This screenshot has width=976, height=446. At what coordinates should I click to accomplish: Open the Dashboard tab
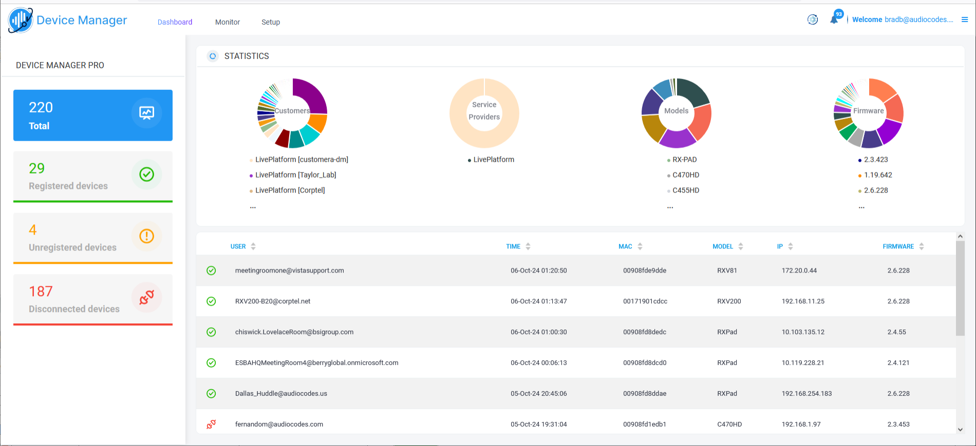[175, 22]
